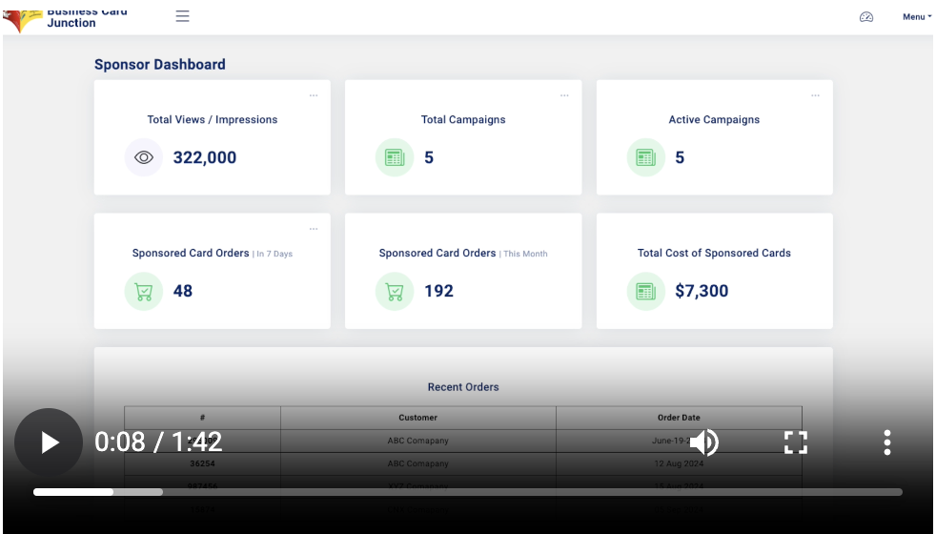Click the Customer column header
The height and width of the screenshot is (534, 936).
pos(417,418)
